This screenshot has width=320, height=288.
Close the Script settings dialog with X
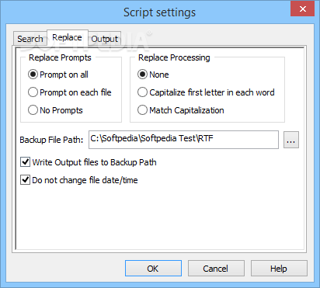302,9
